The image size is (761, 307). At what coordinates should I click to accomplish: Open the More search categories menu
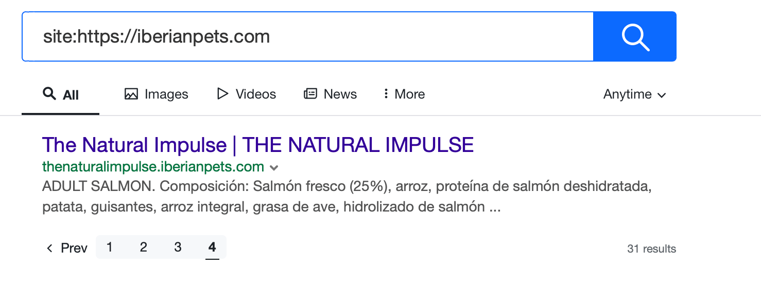click(x=404, y=94)
